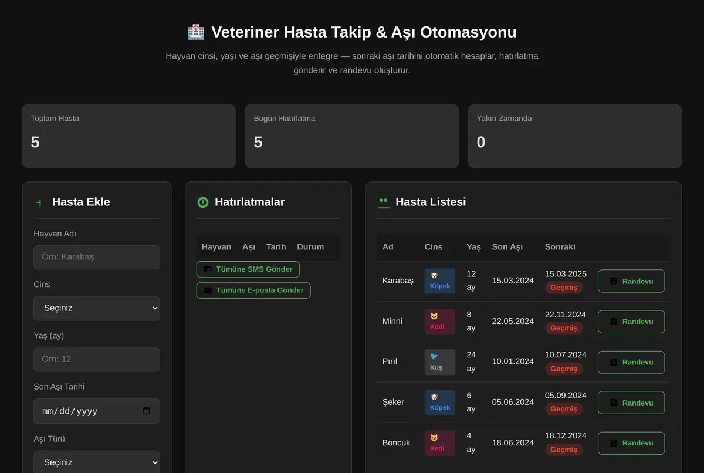Screen dimensions: 704x473
Task: Click the Ad column header in Hasta Listesi
Action: [x=388, y=247]
